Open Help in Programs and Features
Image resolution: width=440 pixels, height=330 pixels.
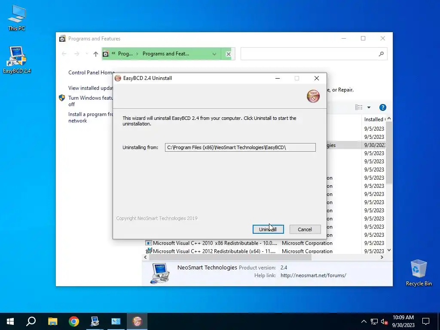(x=383, y=107)
